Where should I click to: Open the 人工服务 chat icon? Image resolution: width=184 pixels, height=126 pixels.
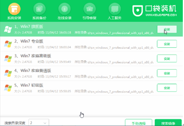[115, 9]
